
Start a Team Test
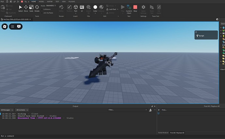152,9
